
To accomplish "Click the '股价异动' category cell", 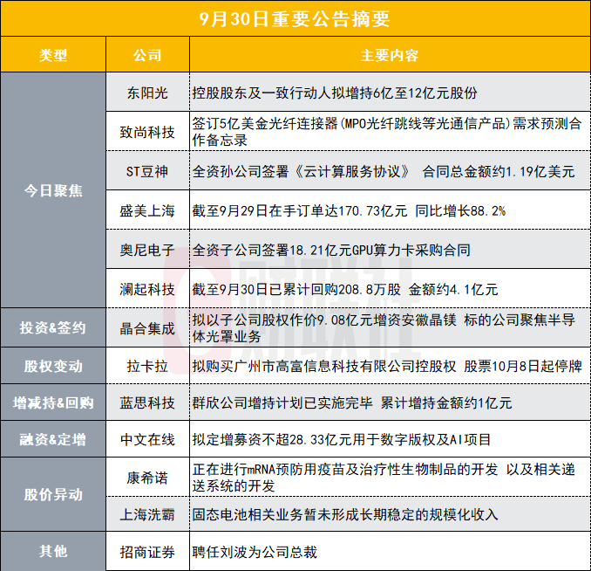I will pos(53,494).
